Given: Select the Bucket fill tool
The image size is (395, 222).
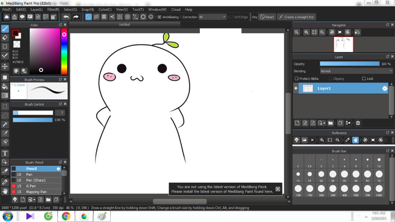Looking at the screenshot, I should pos(5,87).
